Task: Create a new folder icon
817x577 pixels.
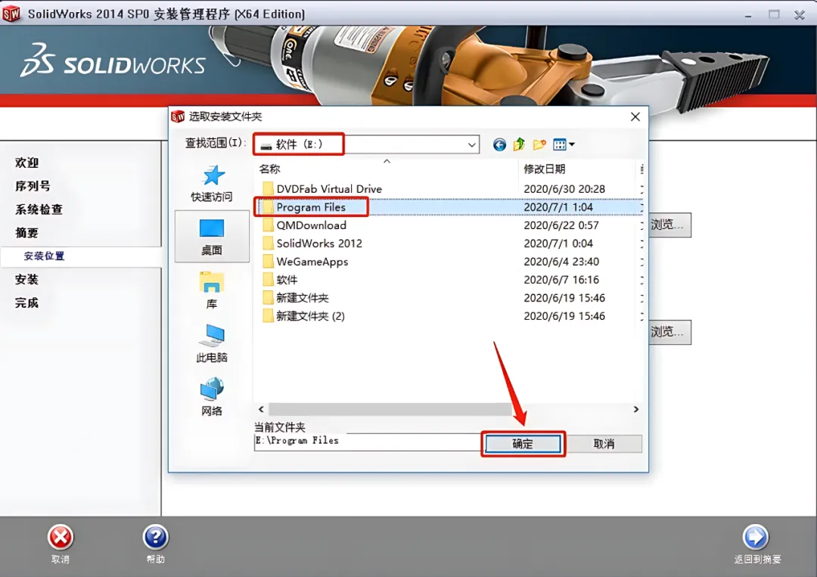Action: click(539, 144)
